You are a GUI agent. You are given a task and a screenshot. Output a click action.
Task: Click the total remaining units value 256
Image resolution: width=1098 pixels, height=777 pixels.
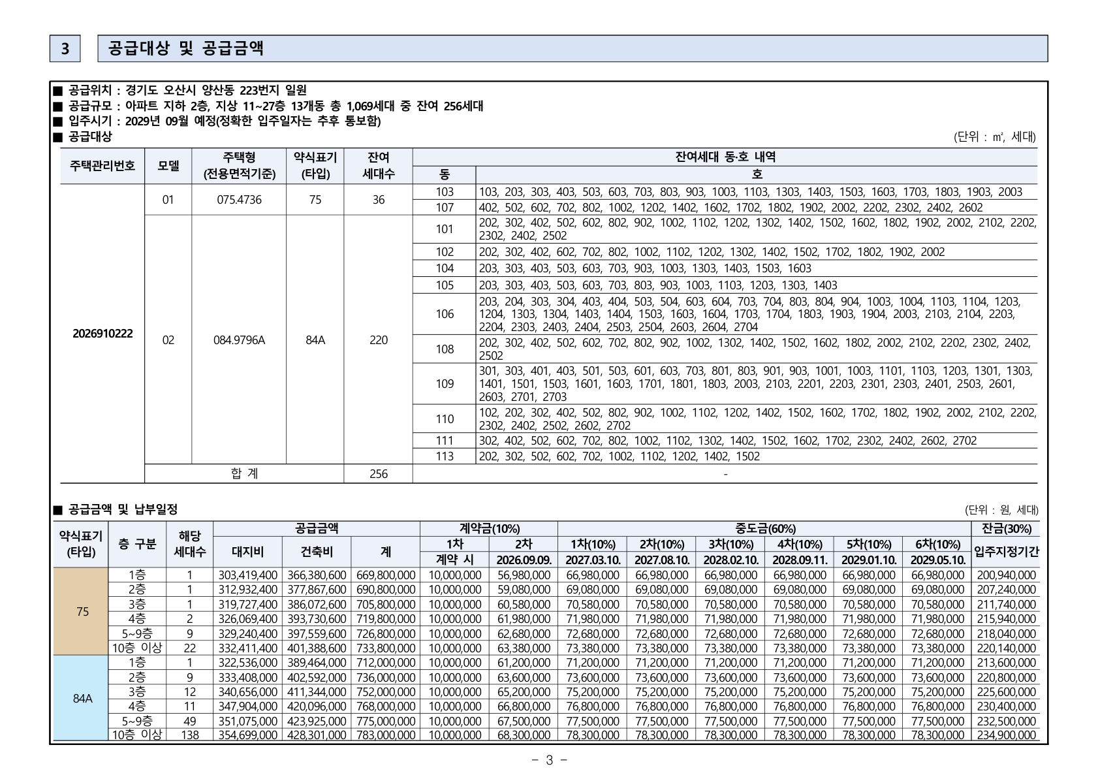point(379,473)
